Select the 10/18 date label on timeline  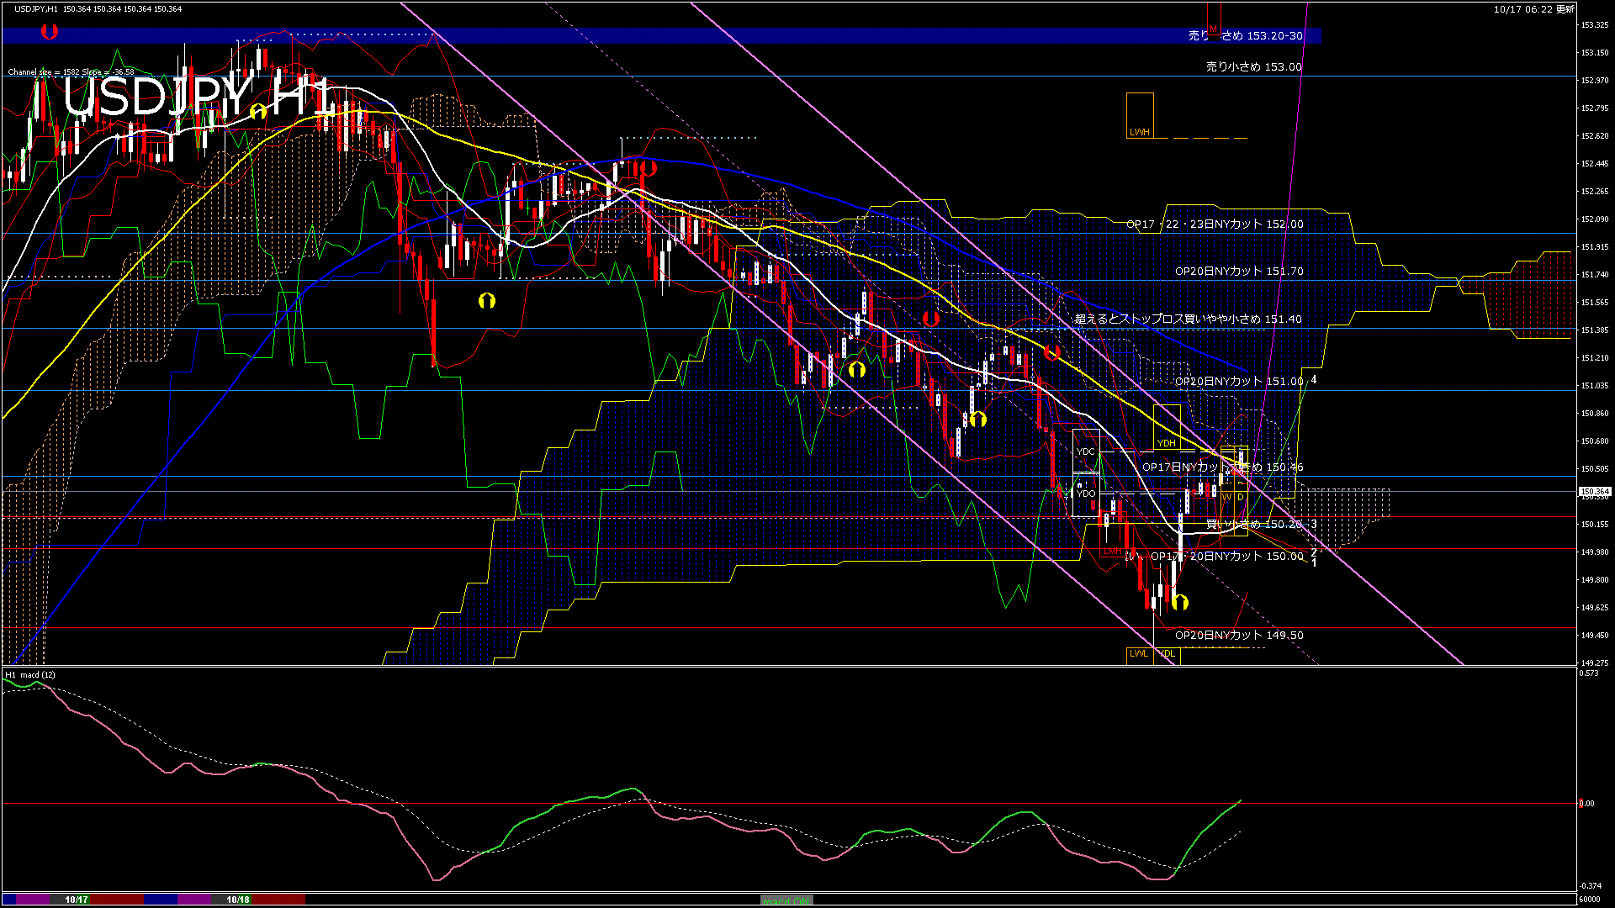pos(238,900)
